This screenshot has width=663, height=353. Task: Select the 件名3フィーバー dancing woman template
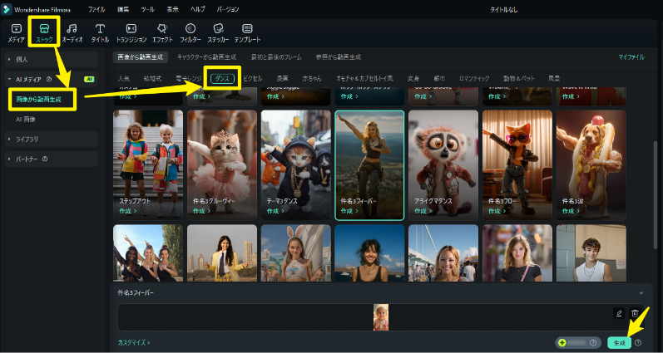(x=369, y=165)
